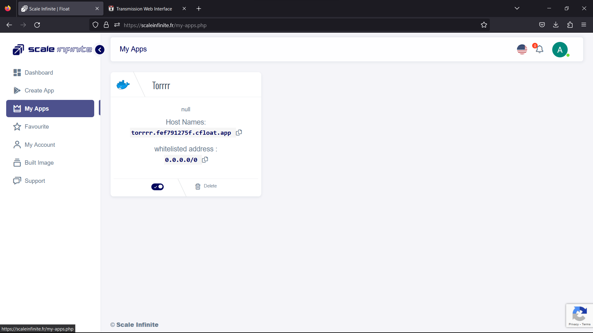Click the My Apps page heading
593x333 pixels.
133,49
